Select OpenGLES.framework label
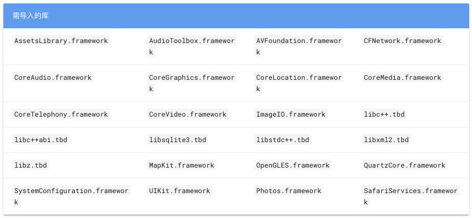Image resolution: width=472 pixels, height=218 pixels. [x=293, y=165]
